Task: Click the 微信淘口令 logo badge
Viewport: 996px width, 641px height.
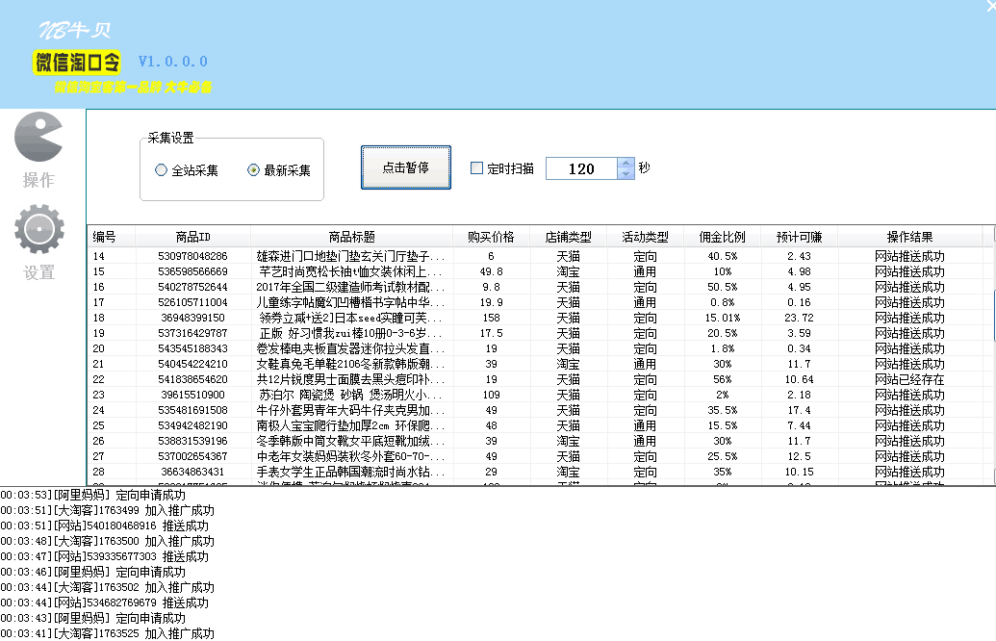Action: pyautogui.click(x=77, y=63)
